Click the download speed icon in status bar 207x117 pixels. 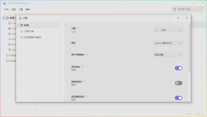pos(196,114)
